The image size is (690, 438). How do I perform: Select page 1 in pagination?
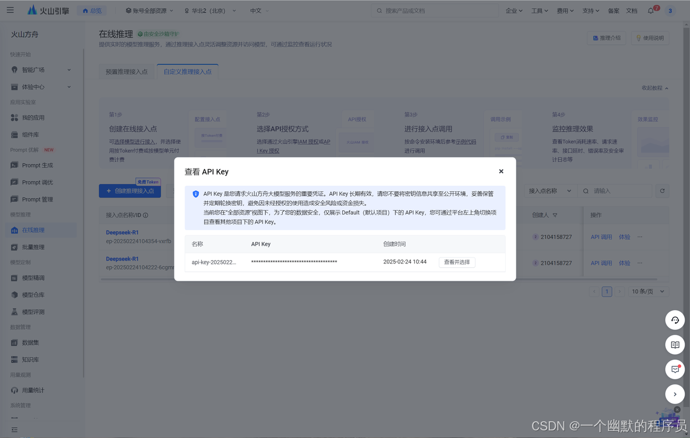point(607,291)
